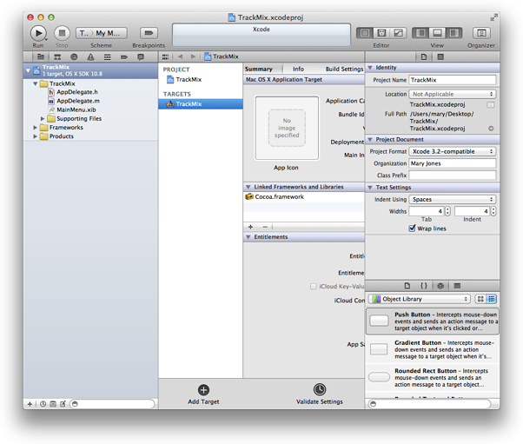Adjust the Tab width stepper

(447, 211)
